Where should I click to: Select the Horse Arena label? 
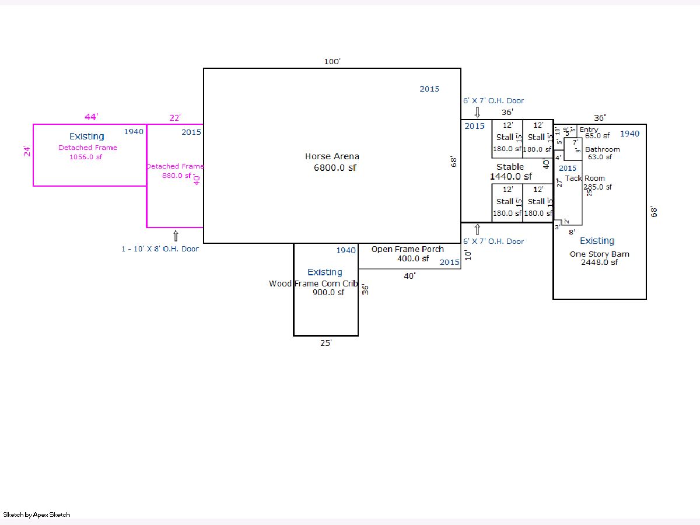pyautogui.click(x=332, y=156)
